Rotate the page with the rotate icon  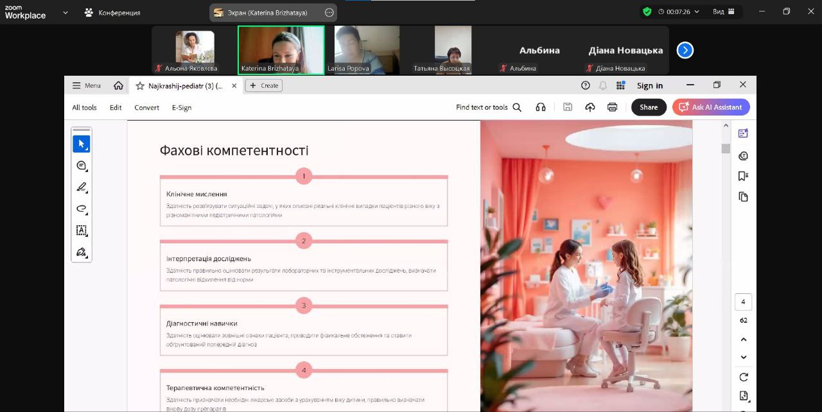pyautogui.click(x=743, y=377)
